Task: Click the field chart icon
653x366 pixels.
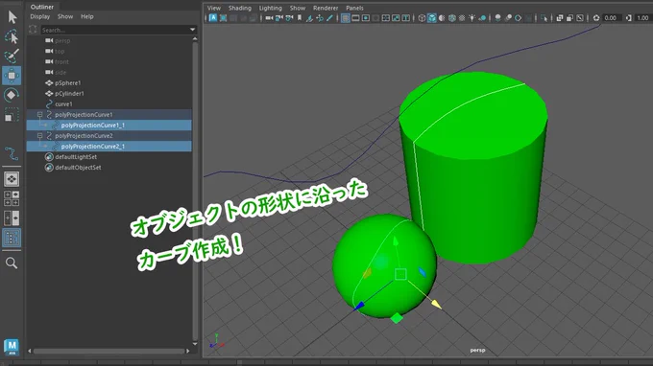Action: coord(386,18)
